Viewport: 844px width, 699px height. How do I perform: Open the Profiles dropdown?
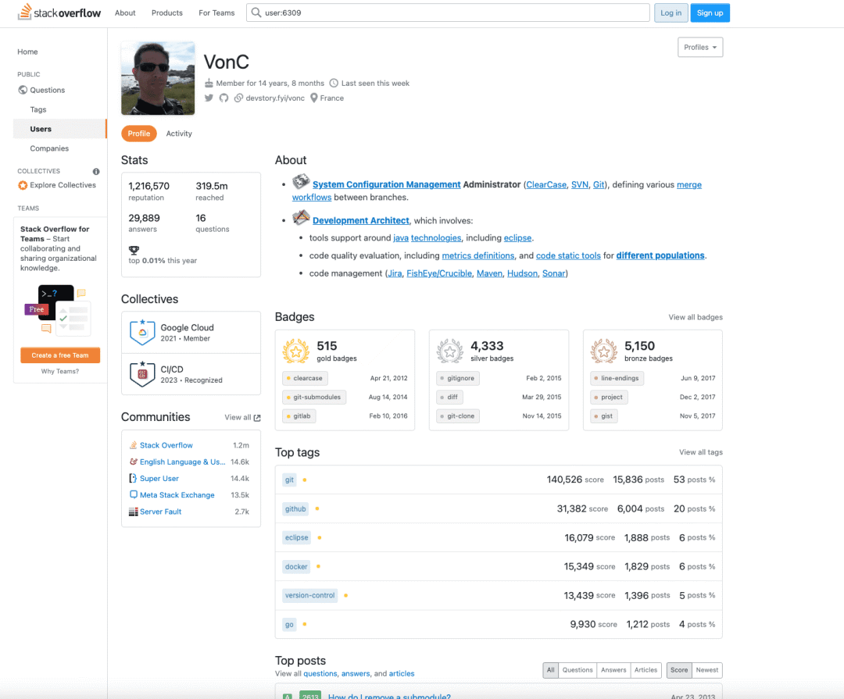coord(699,48)
